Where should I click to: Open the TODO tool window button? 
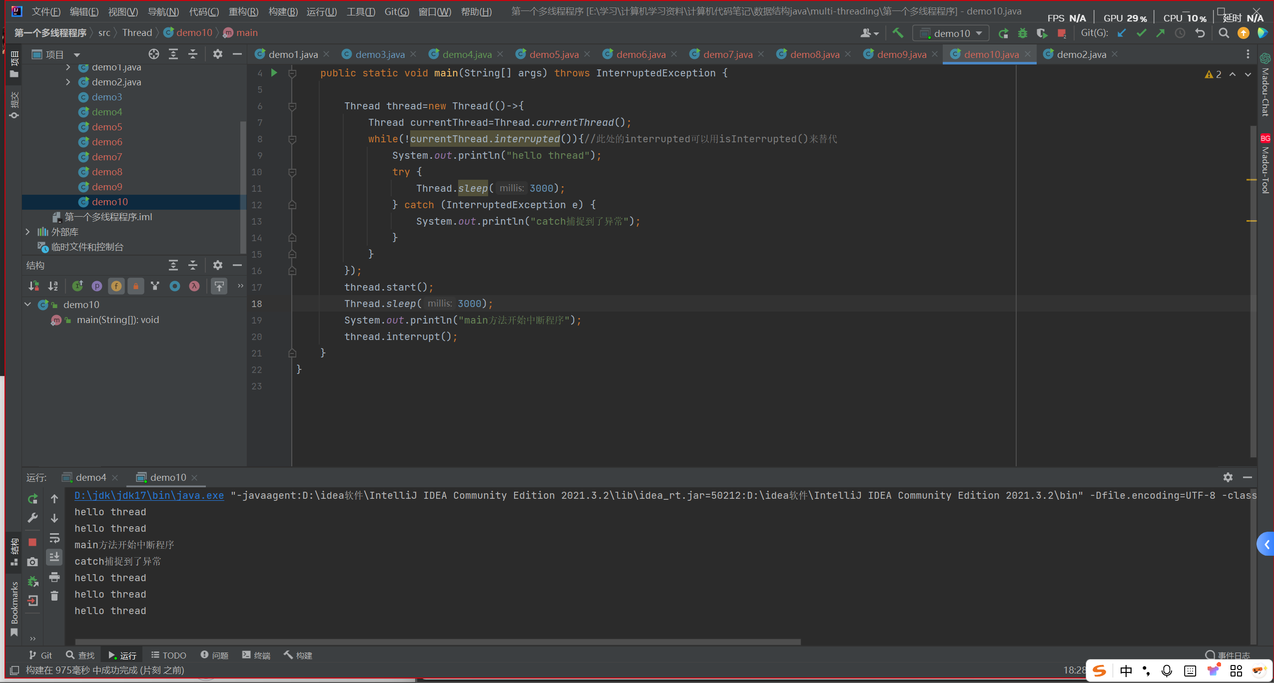169,655
